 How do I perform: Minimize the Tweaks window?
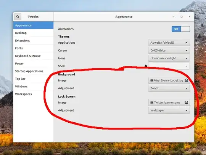tap(174, 17)
